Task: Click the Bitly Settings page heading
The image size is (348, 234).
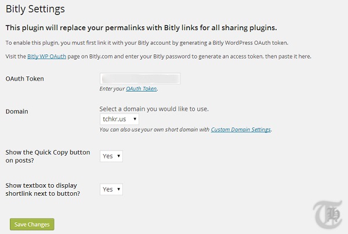Action: tap(35, 9)
